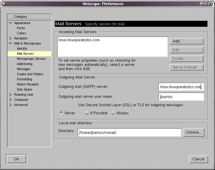
Task: Select the Never SSL radio option
Action: click(61, 113)
